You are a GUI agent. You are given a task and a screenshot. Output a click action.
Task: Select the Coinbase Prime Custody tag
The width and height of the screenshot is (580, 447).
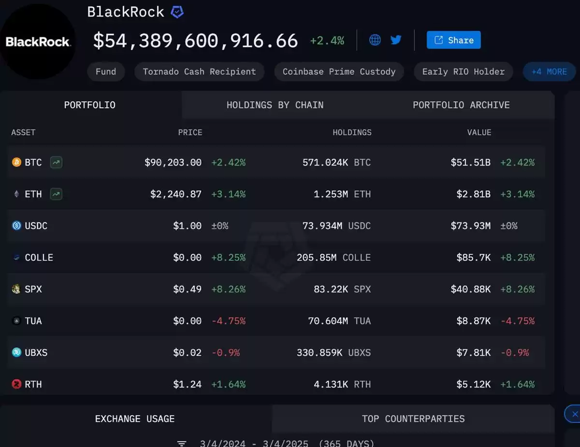tap(339, 72)
